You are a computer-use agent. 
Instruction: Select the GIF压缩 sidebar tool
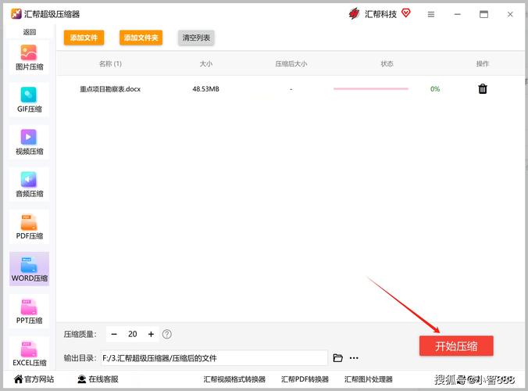pos(30,100)
